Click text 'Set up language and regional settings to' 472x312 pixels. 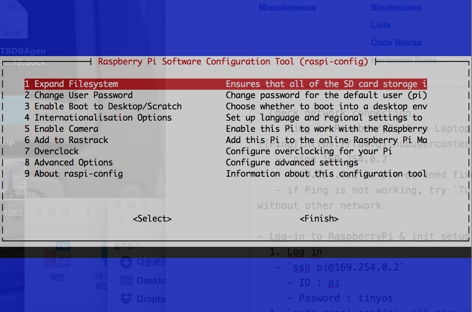pyautogui.click(x=324, y=118)
